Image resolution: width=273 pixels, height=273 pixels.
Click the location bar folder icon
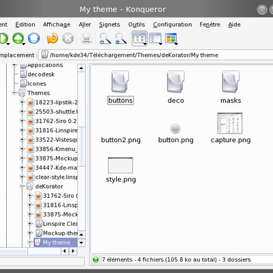pyautogui.click(x=44, y=55)
